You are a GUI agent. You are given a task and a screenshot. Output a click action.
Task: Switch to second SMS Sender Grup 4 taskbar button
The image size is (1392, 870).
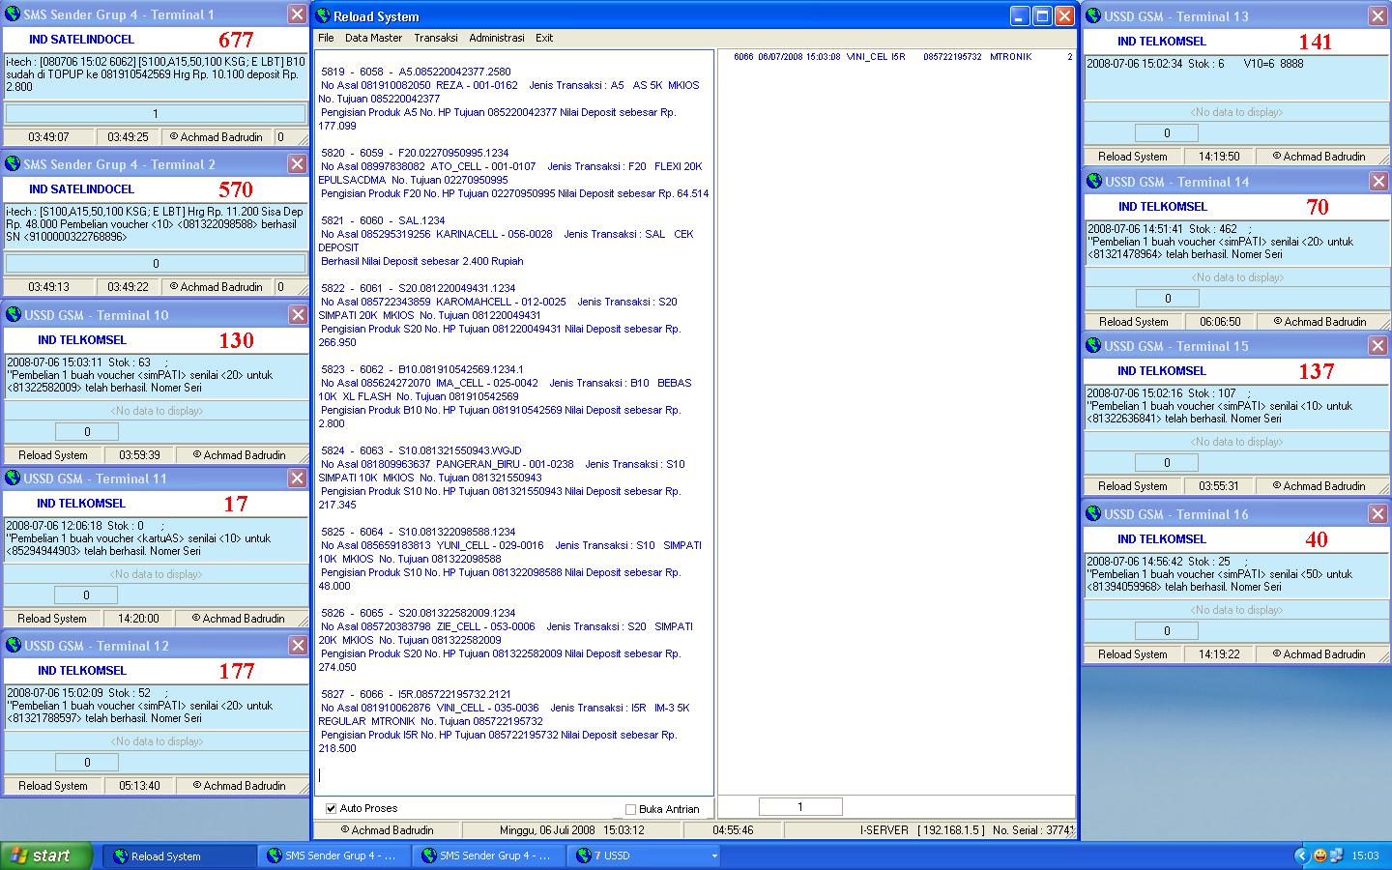[x=488, y=855]
